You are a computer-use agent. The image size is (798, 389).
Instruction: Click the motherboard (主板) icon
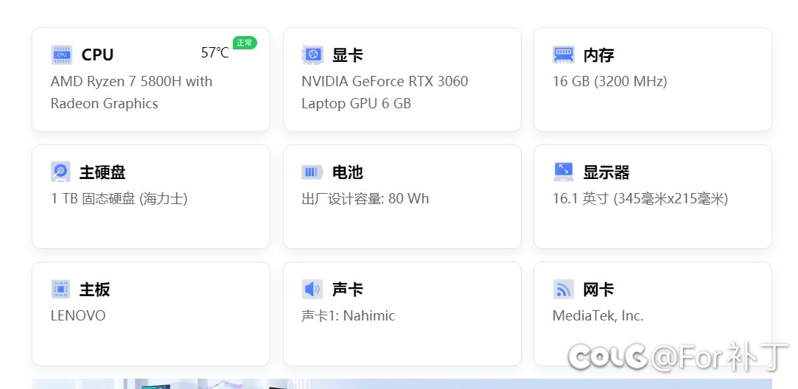point(60,290)
